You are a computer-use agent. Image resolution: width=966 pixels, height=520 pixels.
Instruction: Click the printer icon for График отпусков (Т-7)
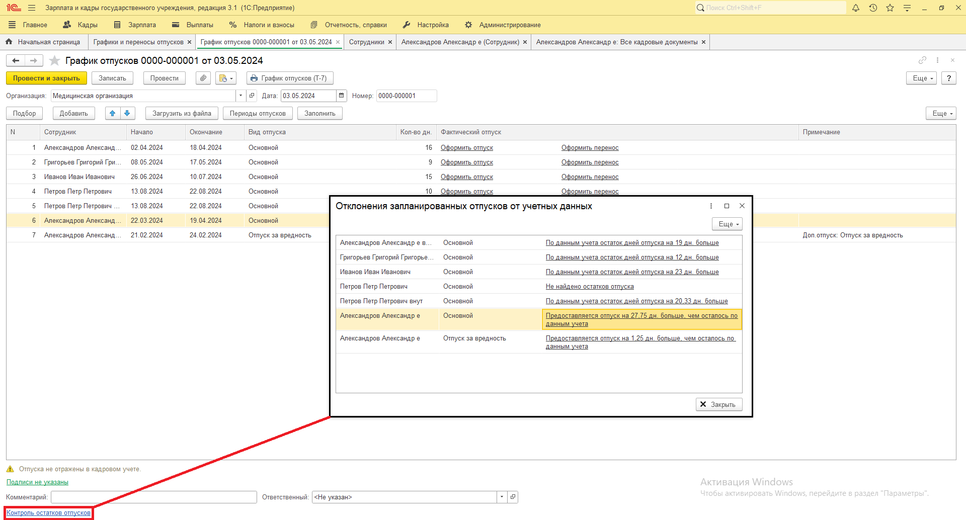tap(254, 78)
